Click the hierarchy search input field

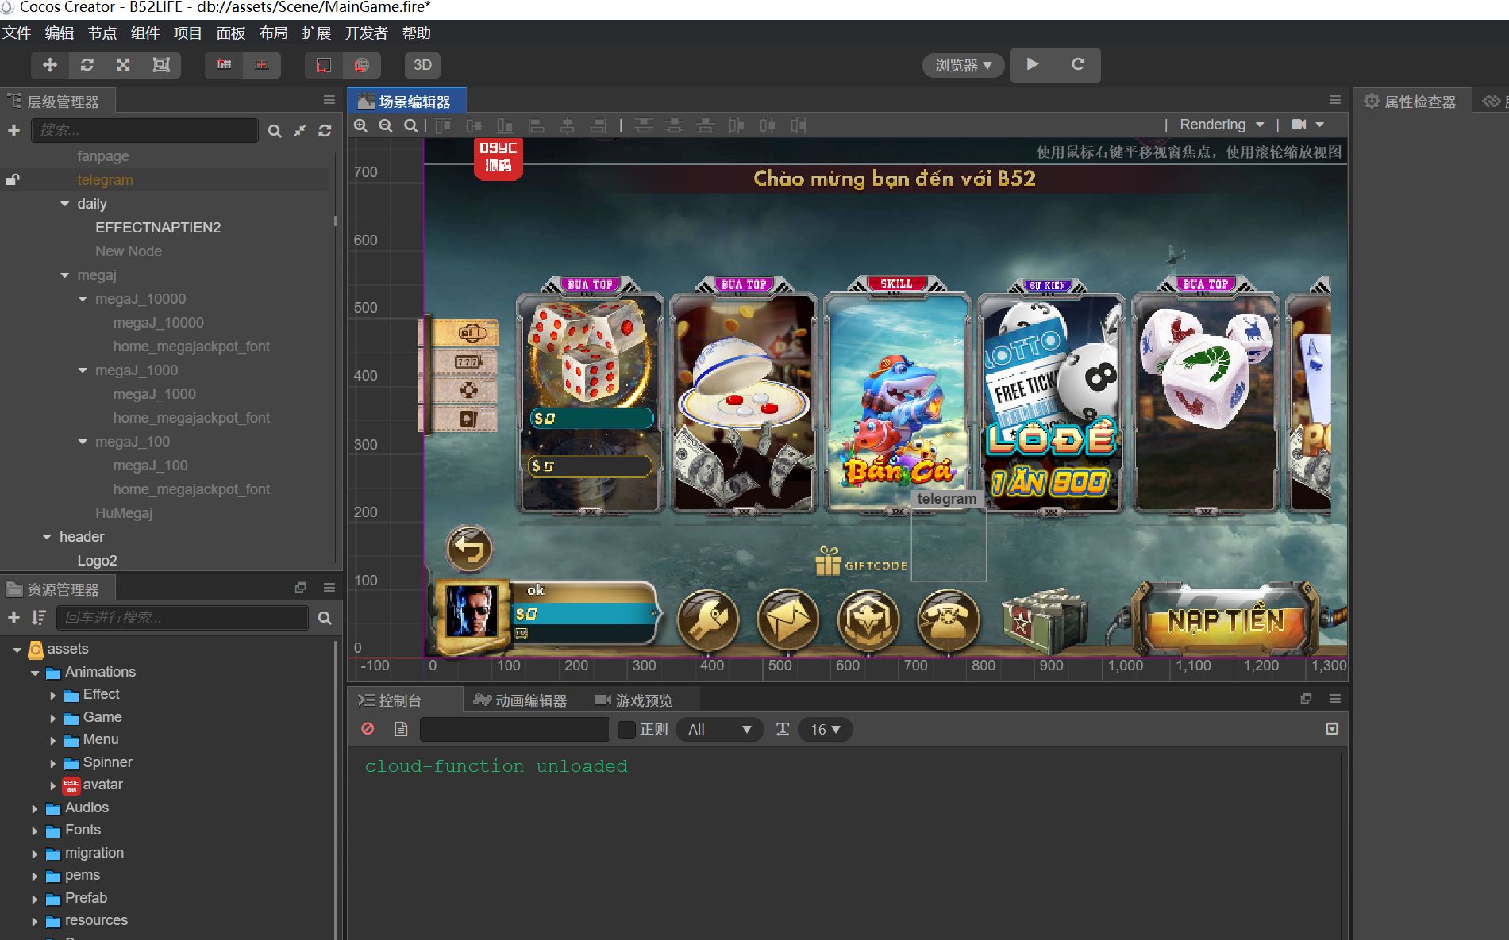point(144,130)
